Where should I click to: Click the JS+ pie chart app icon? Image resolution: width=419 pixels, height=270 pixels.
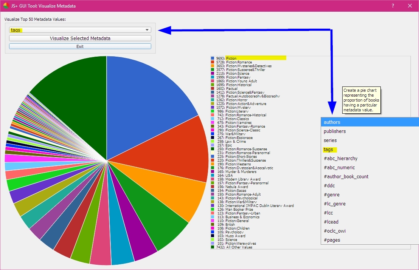6,6
